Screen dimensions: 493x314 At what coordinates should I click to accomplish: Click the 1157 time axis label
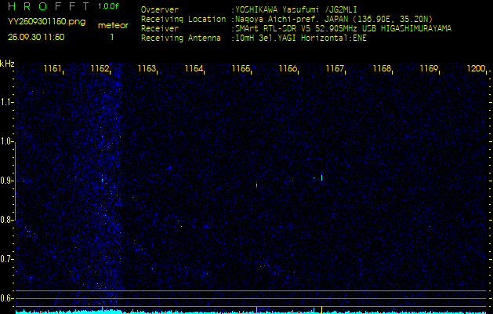tap(335, 68)
